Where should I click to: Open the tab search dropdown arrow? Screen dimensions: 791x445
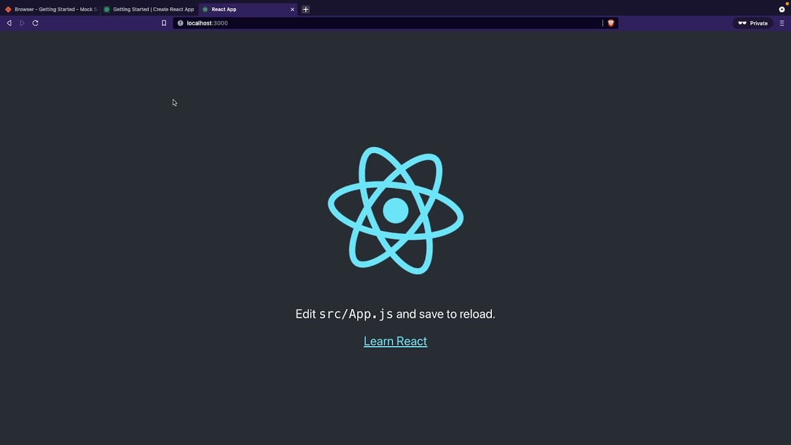(782, 9)
